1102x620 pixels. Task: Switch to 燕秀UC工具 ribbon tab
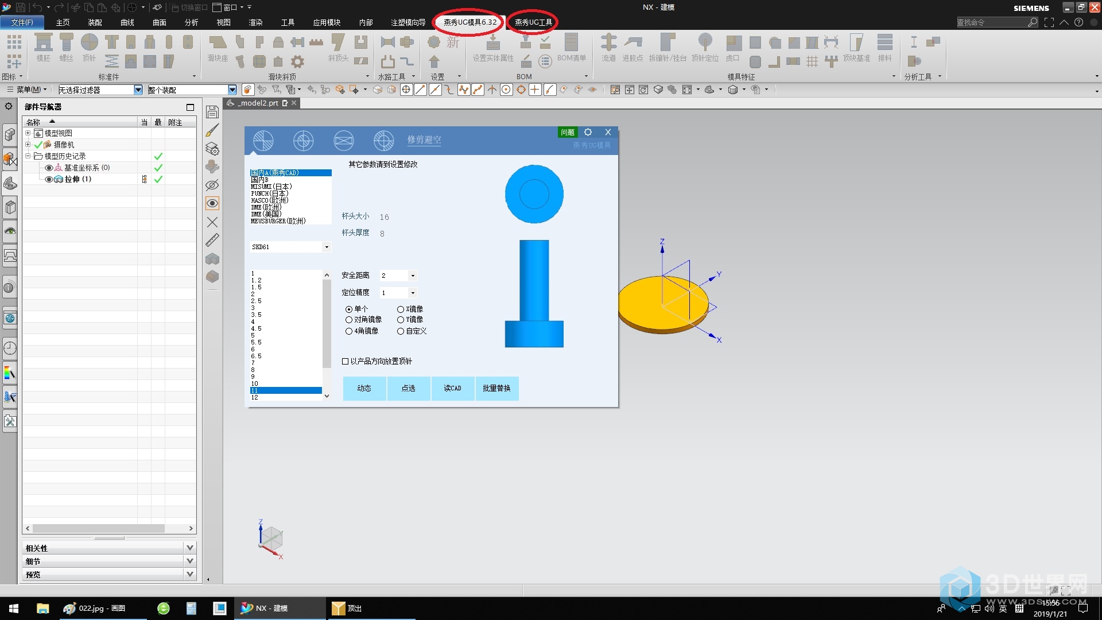533,22
